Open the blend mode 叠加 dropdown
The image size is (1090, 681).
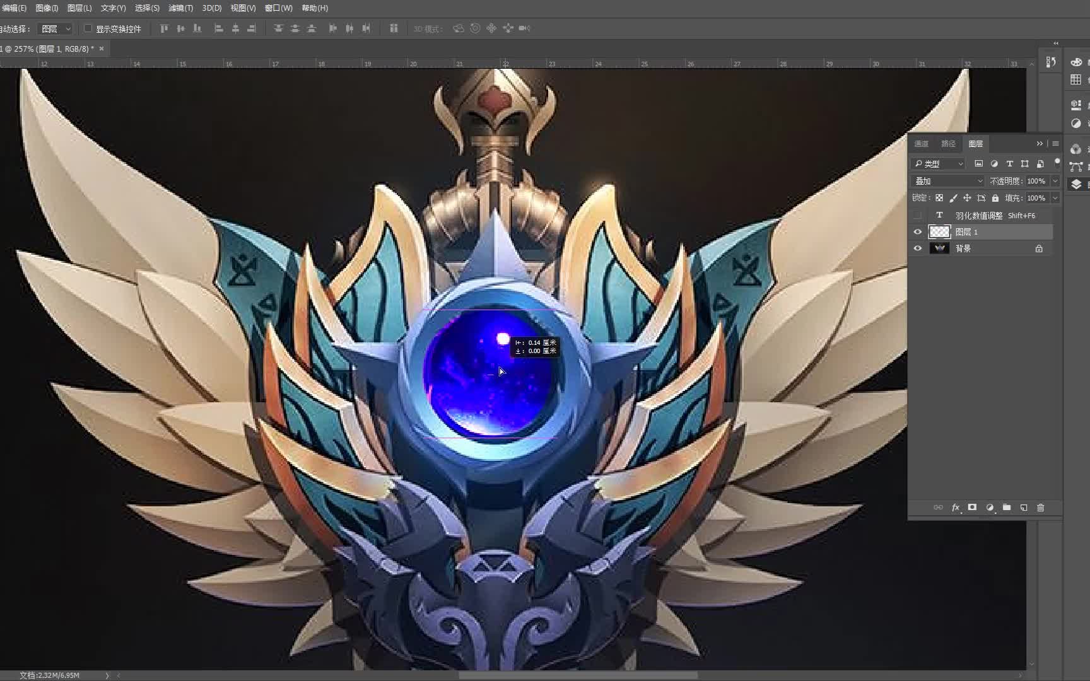[948, 181]
